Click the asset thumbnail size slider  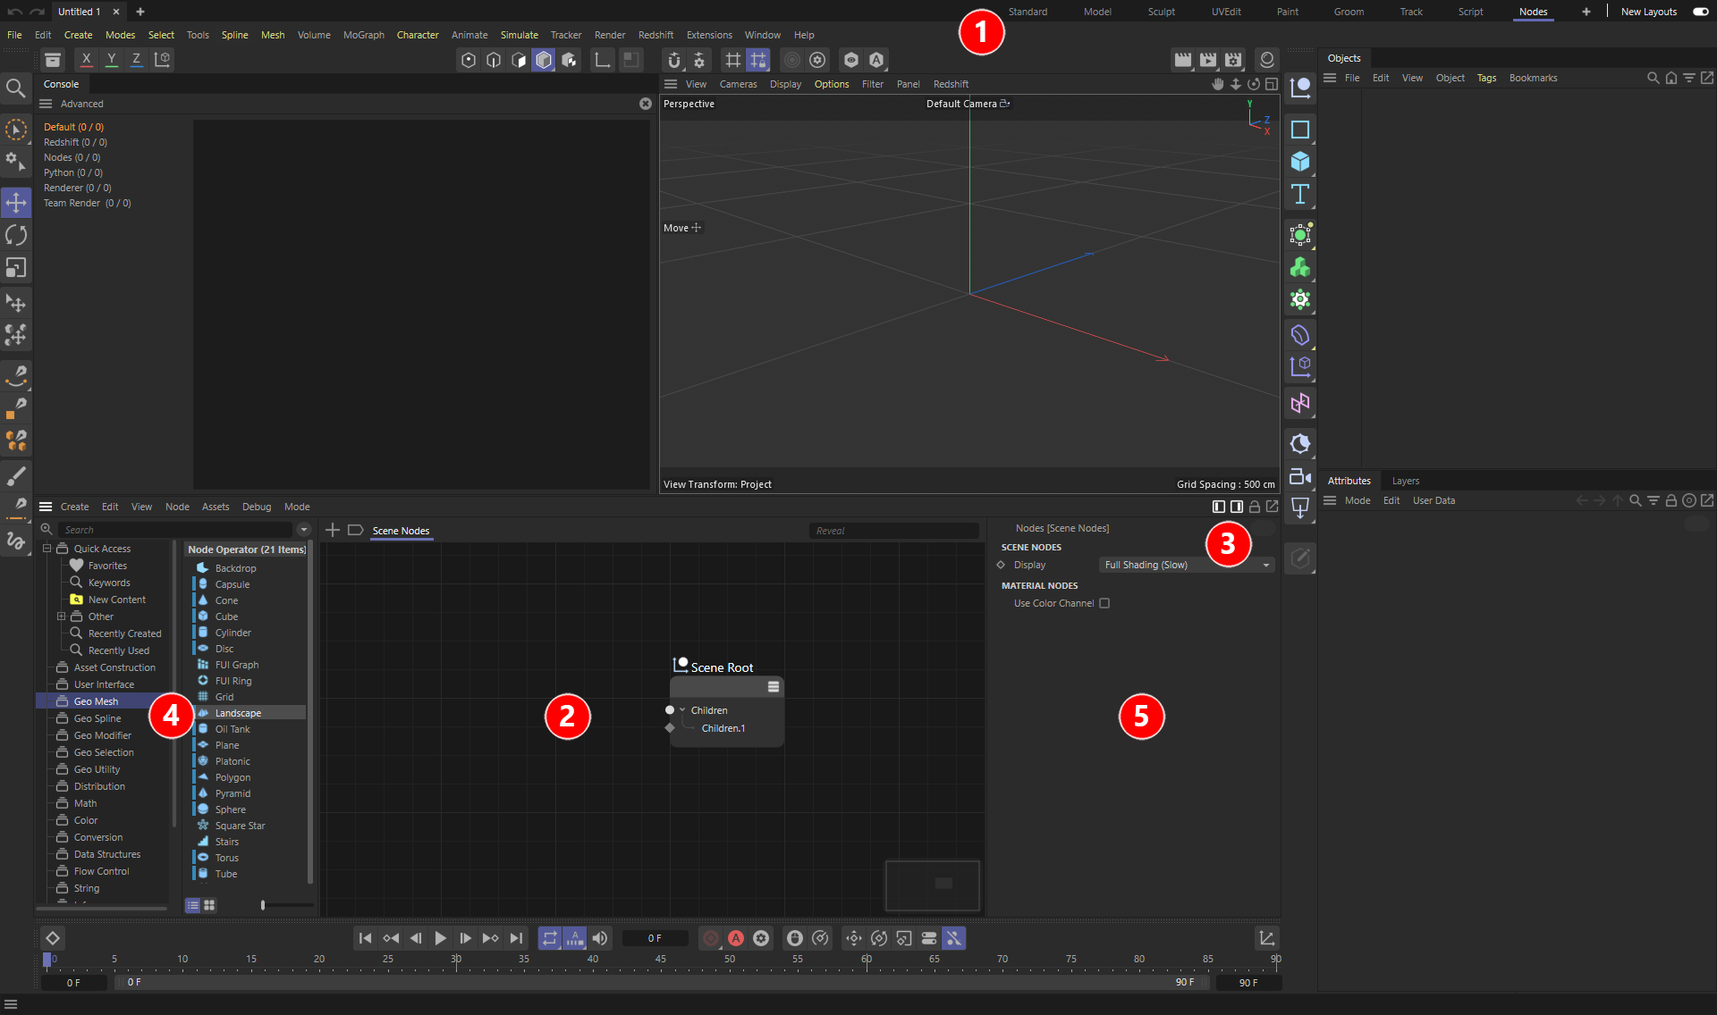(x=263, y=905)
